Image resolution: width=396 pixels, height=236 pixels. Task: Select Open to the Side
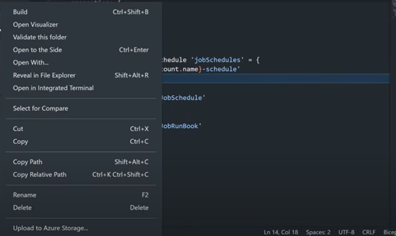[x=81, y=50]
